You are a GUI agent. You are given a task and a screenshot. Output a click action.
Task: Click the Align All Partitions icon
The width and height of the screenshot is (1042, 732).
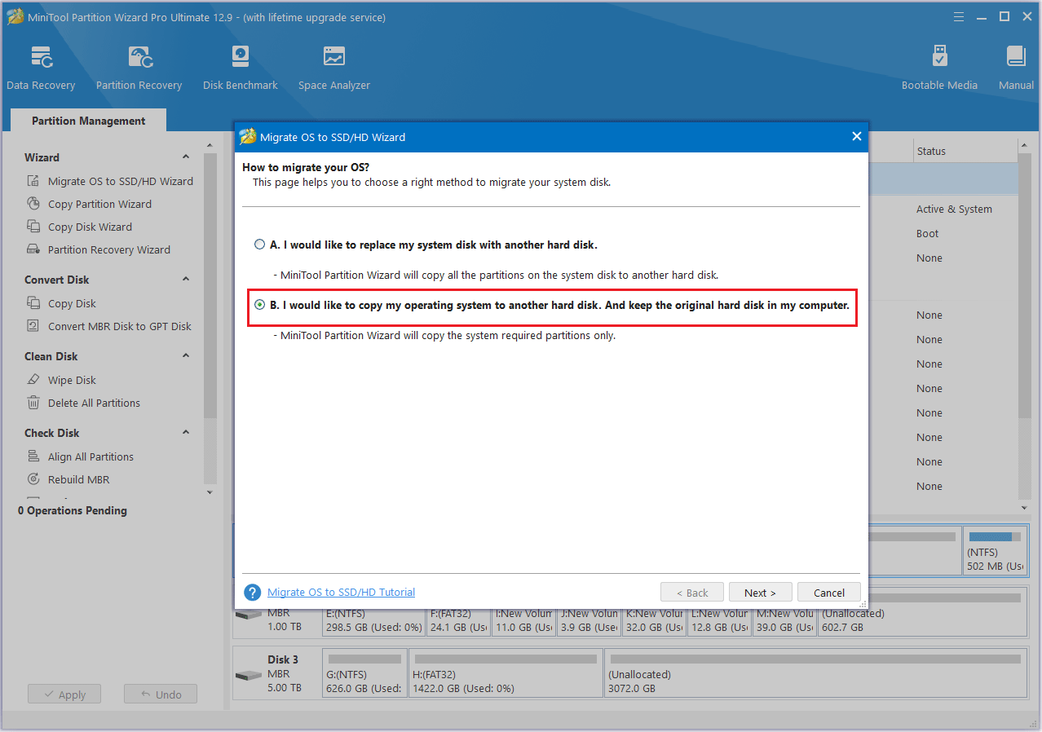tap(33, 456)
